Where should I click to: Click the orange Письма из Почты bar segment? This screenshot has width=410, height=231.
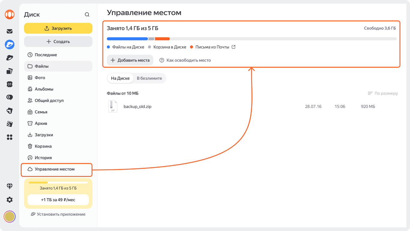[x=162, y=39]
